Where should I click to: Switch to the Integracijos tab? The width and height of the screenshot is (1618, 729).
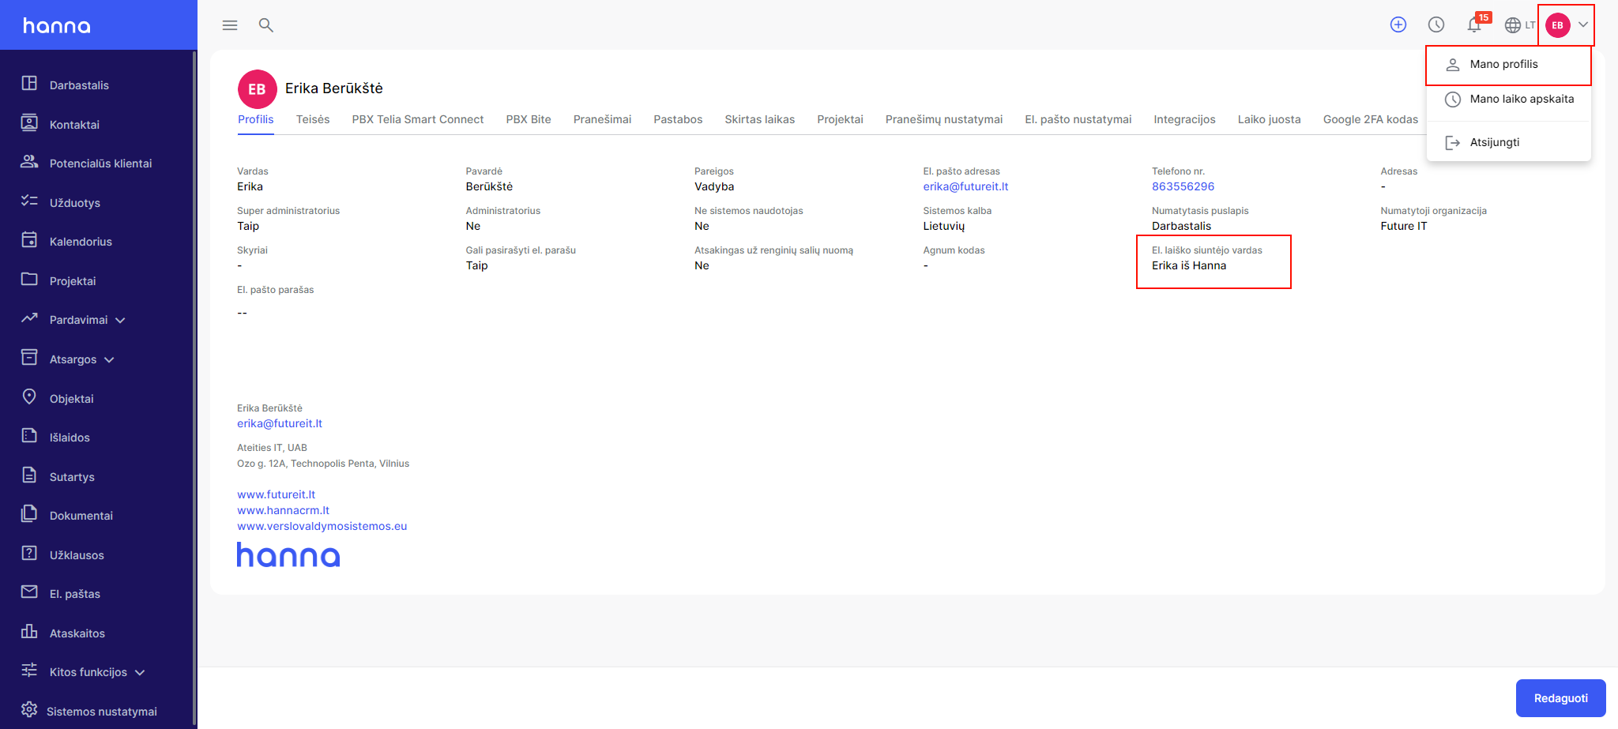pos(1184,119)
